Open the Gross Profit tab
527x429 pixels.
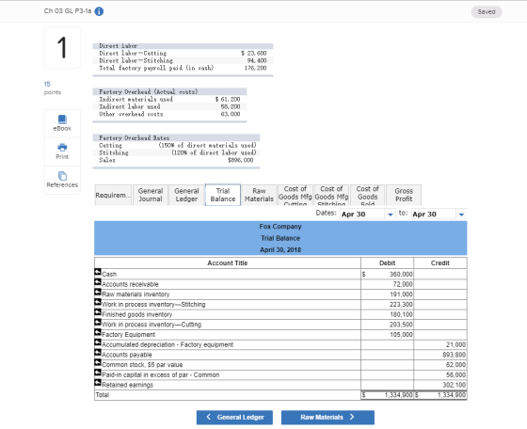(x=404, y=195)
